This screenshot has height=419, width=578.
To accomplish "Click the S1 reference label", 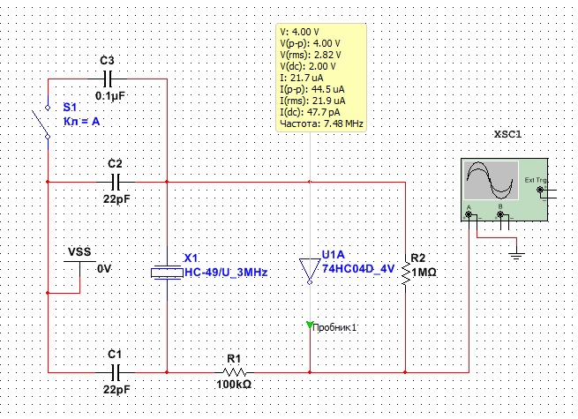I will point(70,108).
